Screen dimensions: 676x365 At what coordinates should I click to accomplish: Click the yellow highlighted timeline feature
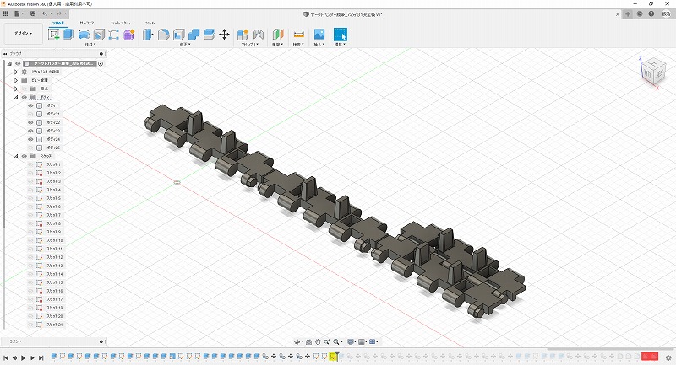[x=334, y=357]
